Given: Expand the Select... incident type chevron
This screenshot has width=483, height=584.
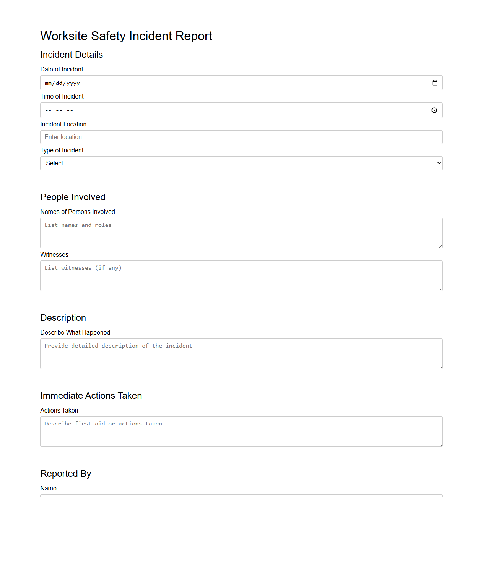Looking at the screenshot, I should (438, 163).
